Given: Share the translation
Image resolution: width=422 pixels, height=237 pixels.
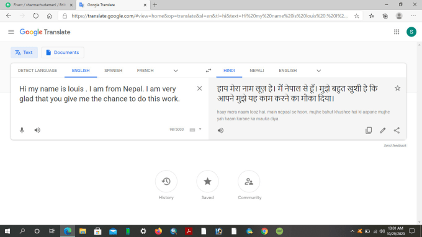Looking at the screenshot, I should click(x=397, y=130).
